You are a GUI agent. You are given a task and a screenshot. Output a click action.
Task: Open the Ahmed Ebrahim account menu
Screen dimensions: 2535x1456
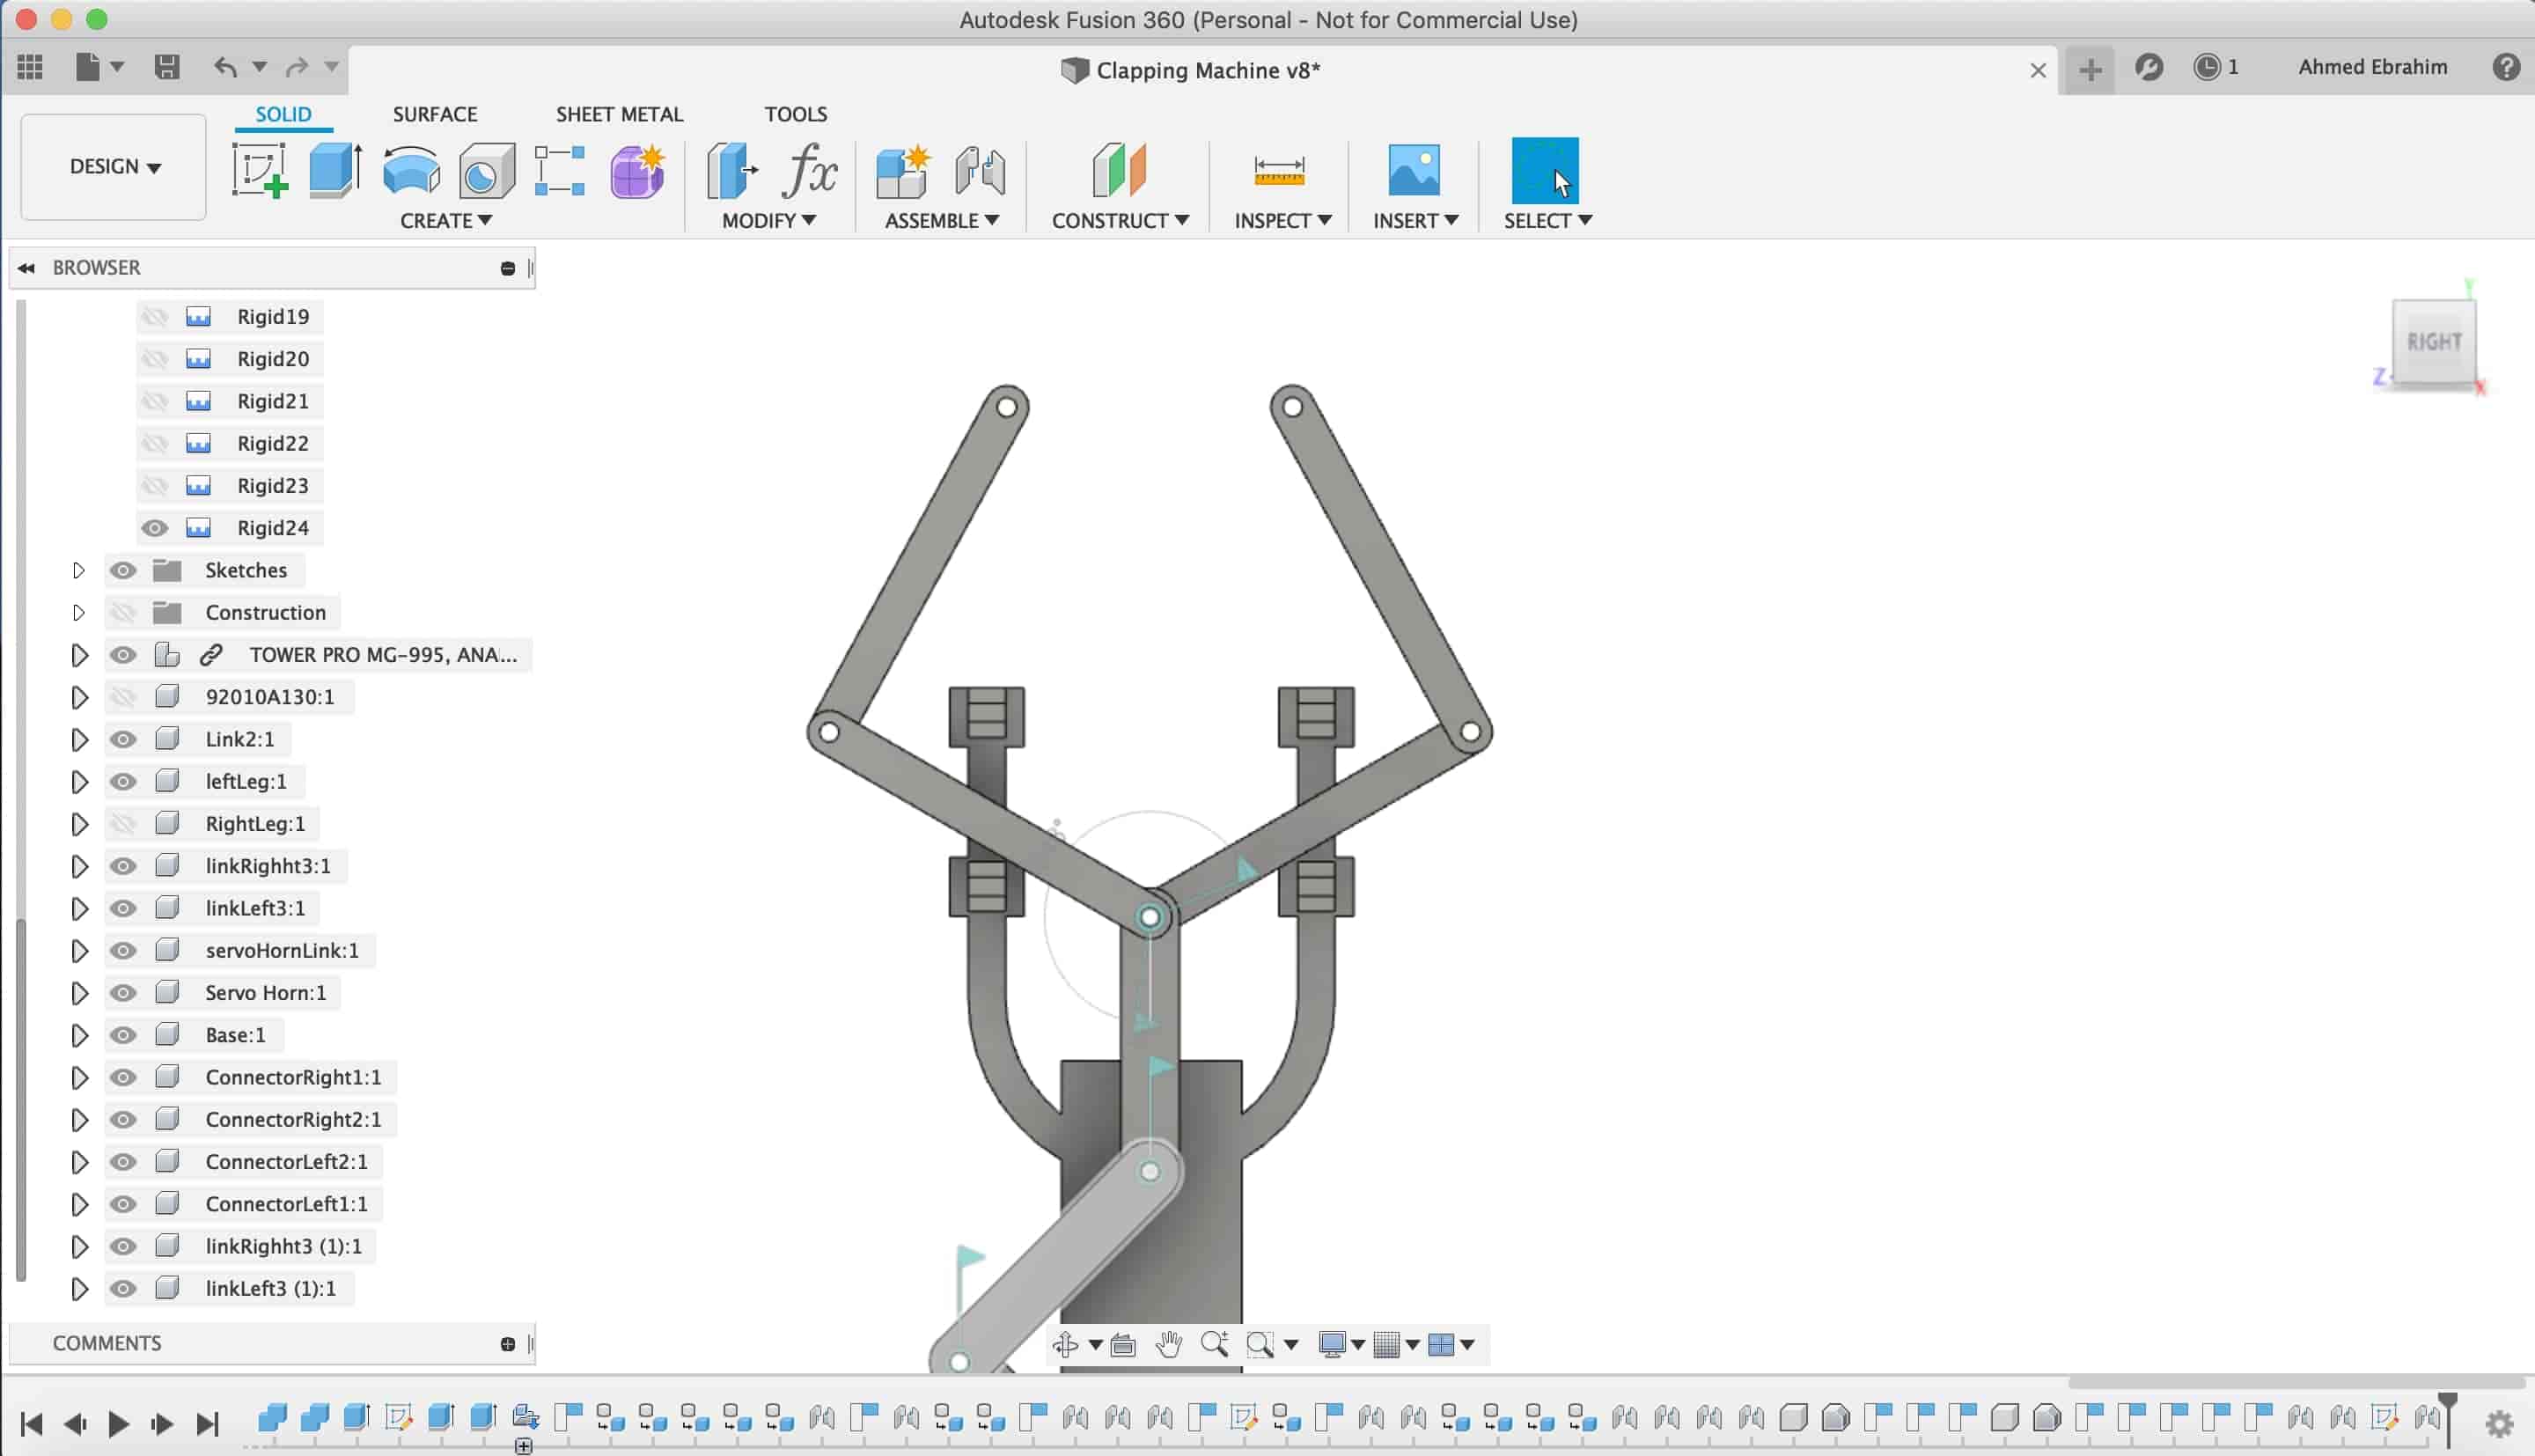pos(2372,67)
